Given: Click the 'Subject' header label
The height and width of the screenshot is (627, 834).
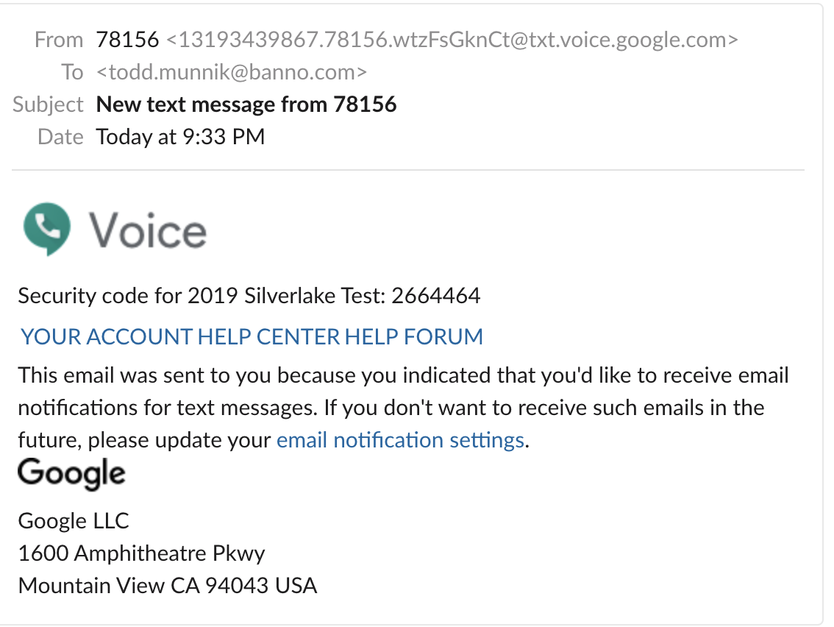Looking at the screenshot, I should point(49,104).
